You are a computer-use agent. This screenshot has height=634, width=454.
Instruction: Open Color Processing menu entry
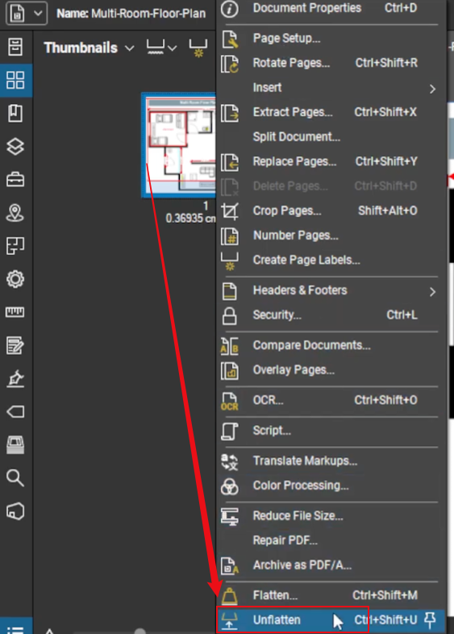[331, 486]
